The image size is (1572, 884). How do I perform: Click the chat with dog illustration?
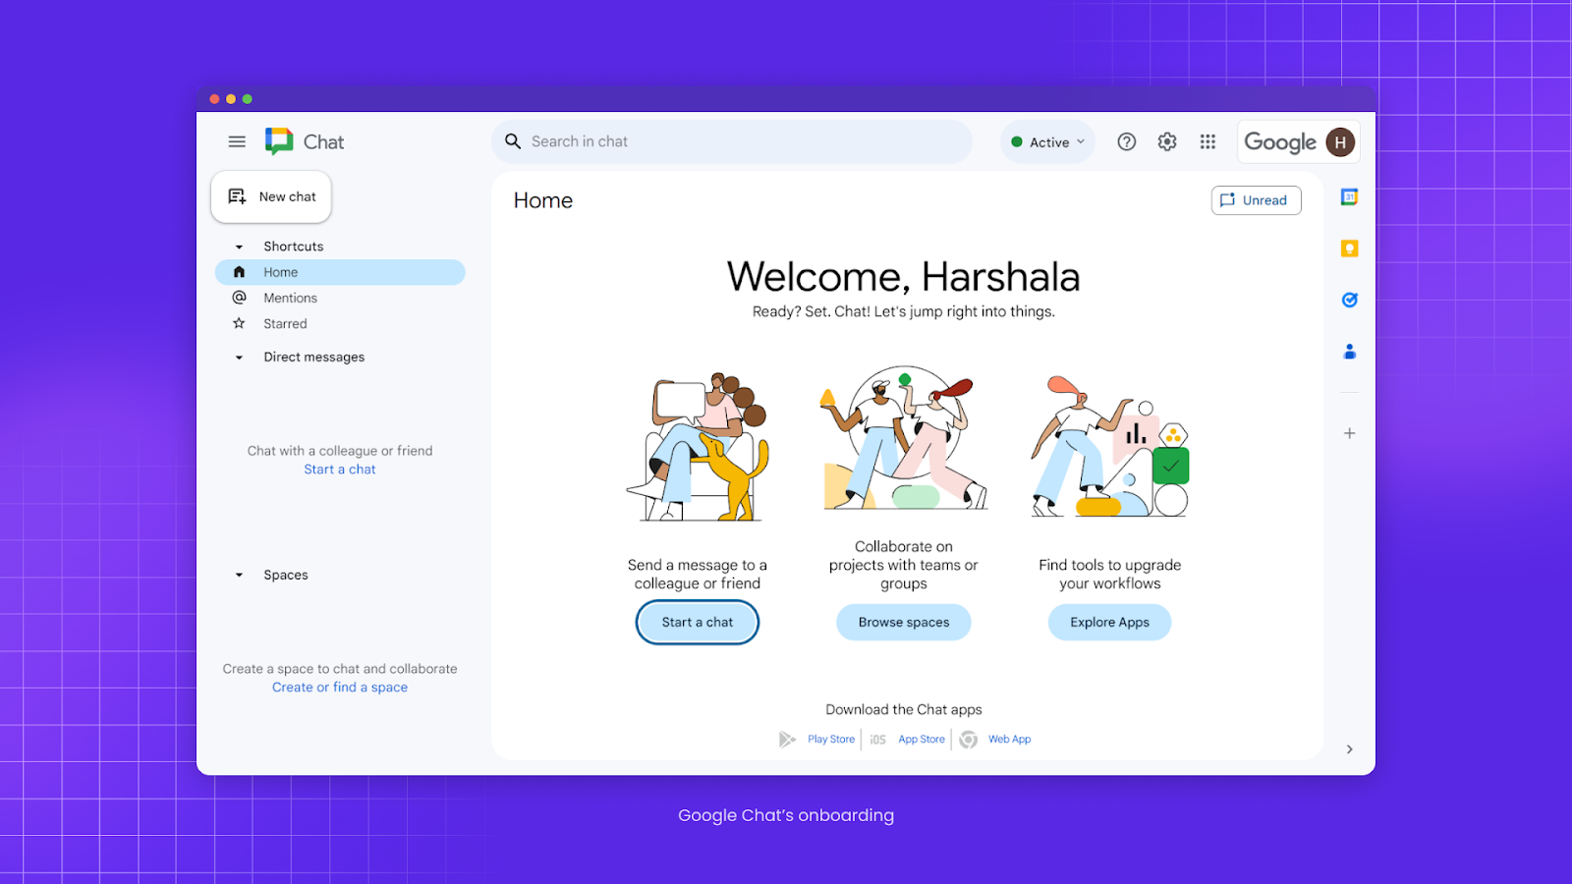click(698, 447)
